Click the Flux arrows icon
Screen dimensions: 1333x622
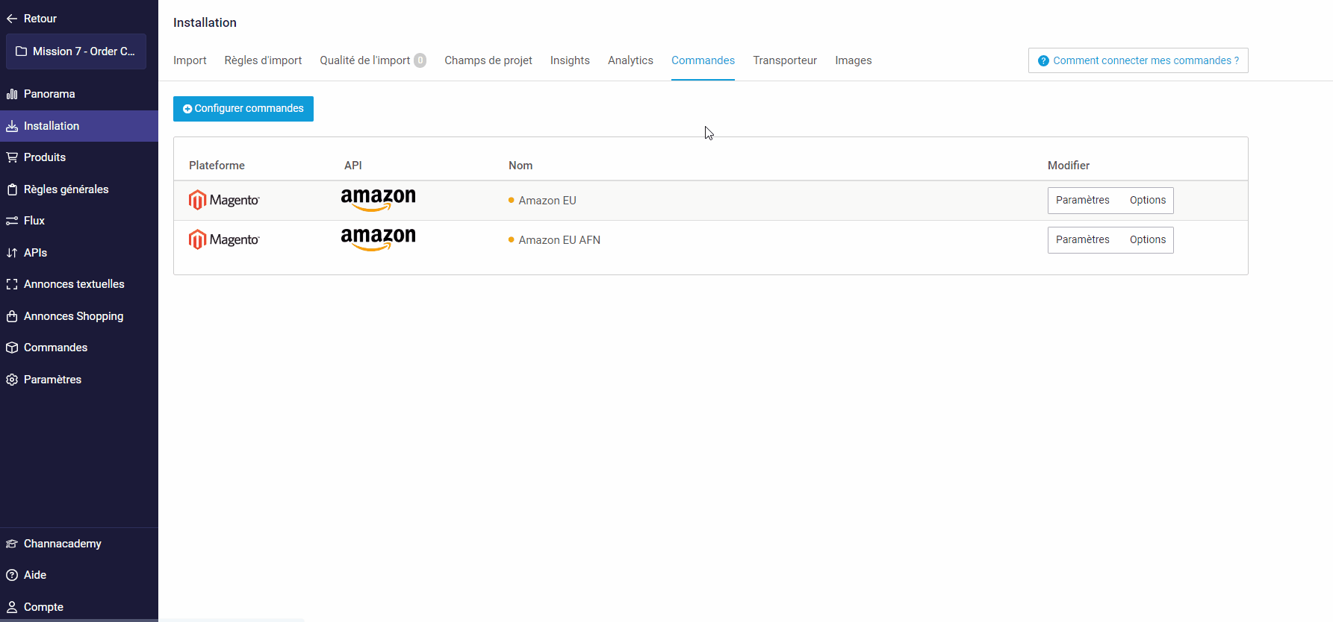tap(12, 221)
